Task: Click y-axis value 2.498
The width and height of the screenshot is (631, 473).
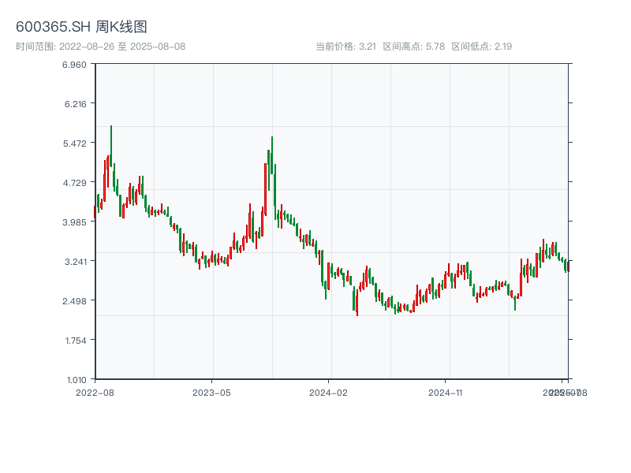Action: tap(75, 301)
